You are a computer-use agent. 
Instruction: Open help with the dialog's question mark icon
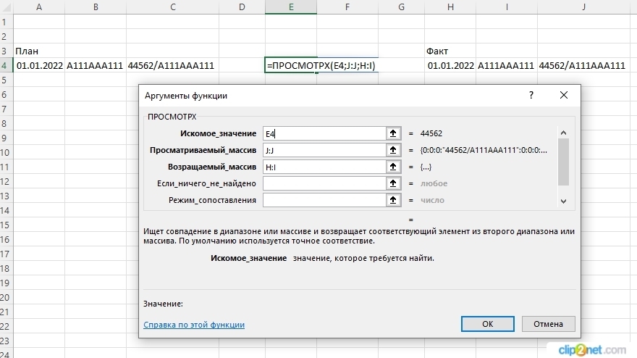point(531,95)
